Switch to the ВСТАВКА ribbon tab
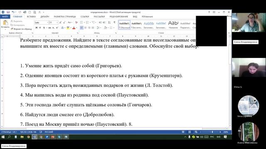266x149 pixels. click(x=31, y=17)
